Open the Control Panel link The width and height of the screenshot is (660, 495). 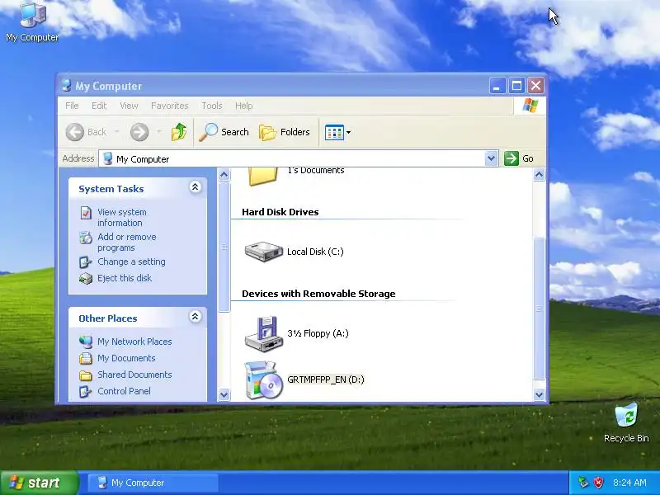(x=125, y=391)
